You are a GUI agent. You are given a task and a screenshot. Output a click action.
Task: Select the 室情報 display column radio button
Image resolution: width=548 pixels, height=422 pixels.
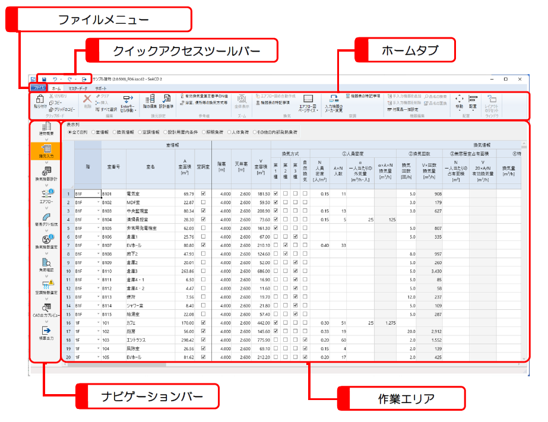[x=100, y=132]
